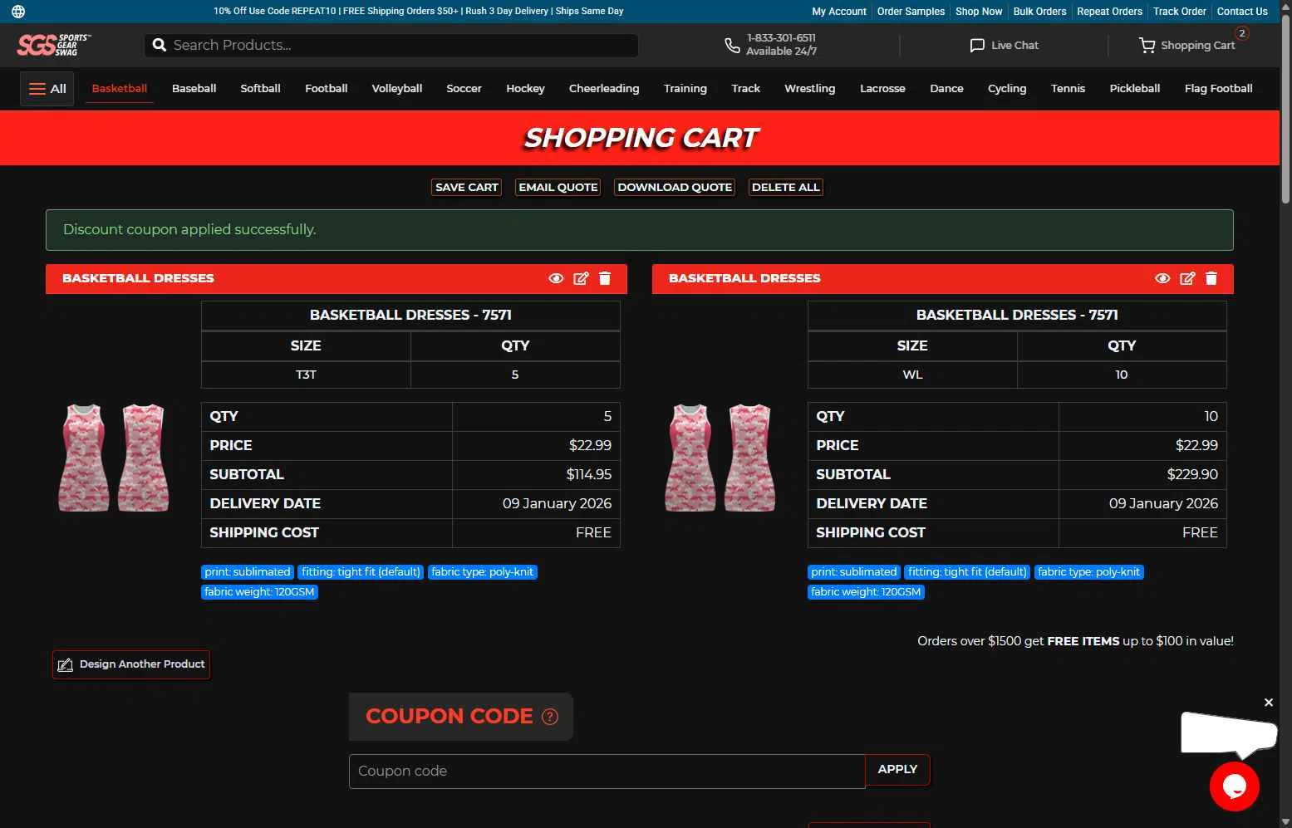Select the Football category tab
The width and height of the screenshot is (1292, 828).
point(326,89)
